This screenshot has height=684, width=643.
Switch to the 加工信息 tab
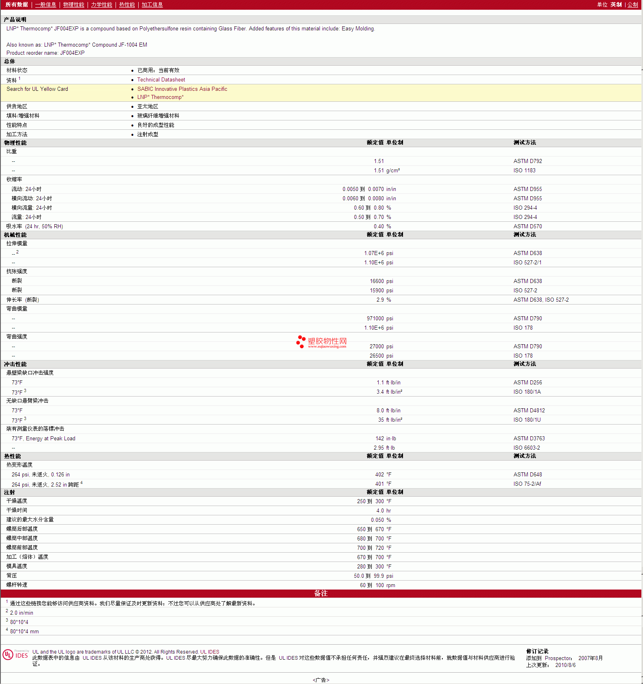pos(152,5)
